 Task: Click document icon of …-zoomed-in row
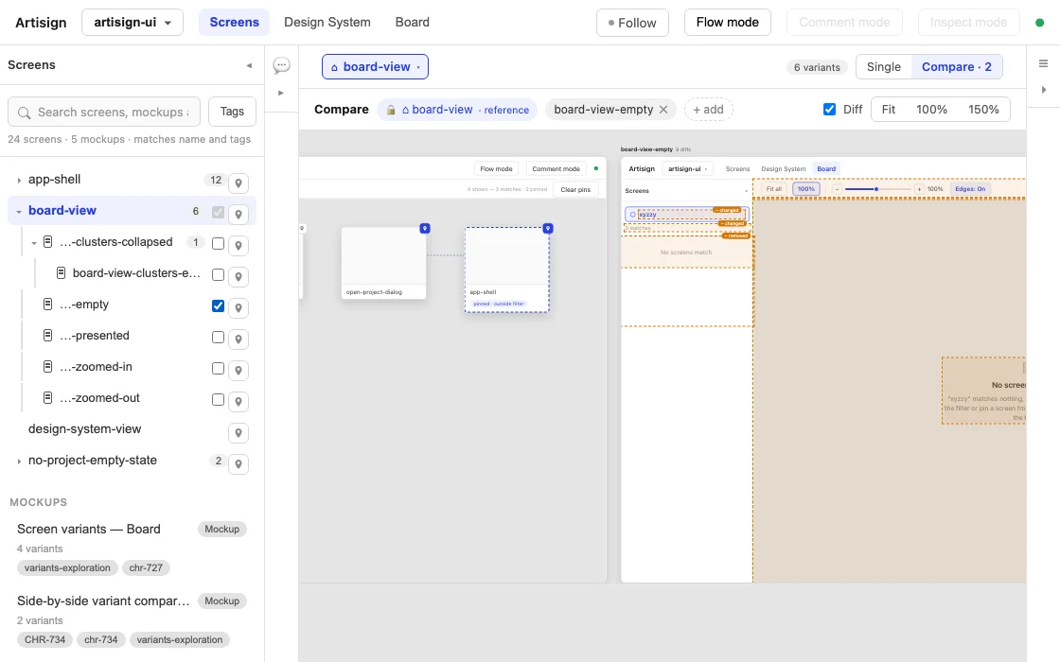point(47,366)
